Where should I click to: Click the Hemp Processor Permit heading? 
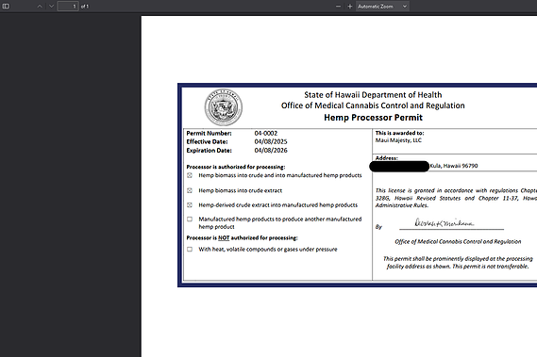coord(373,118)
